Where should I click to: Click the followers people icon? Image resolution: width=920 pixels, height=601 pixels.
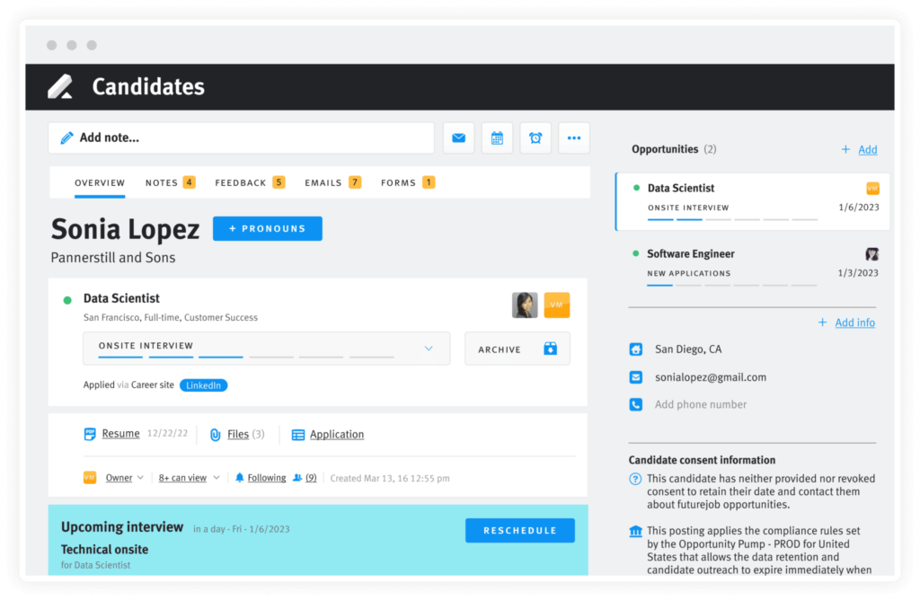pyautogui.click(x=297, y=478)
